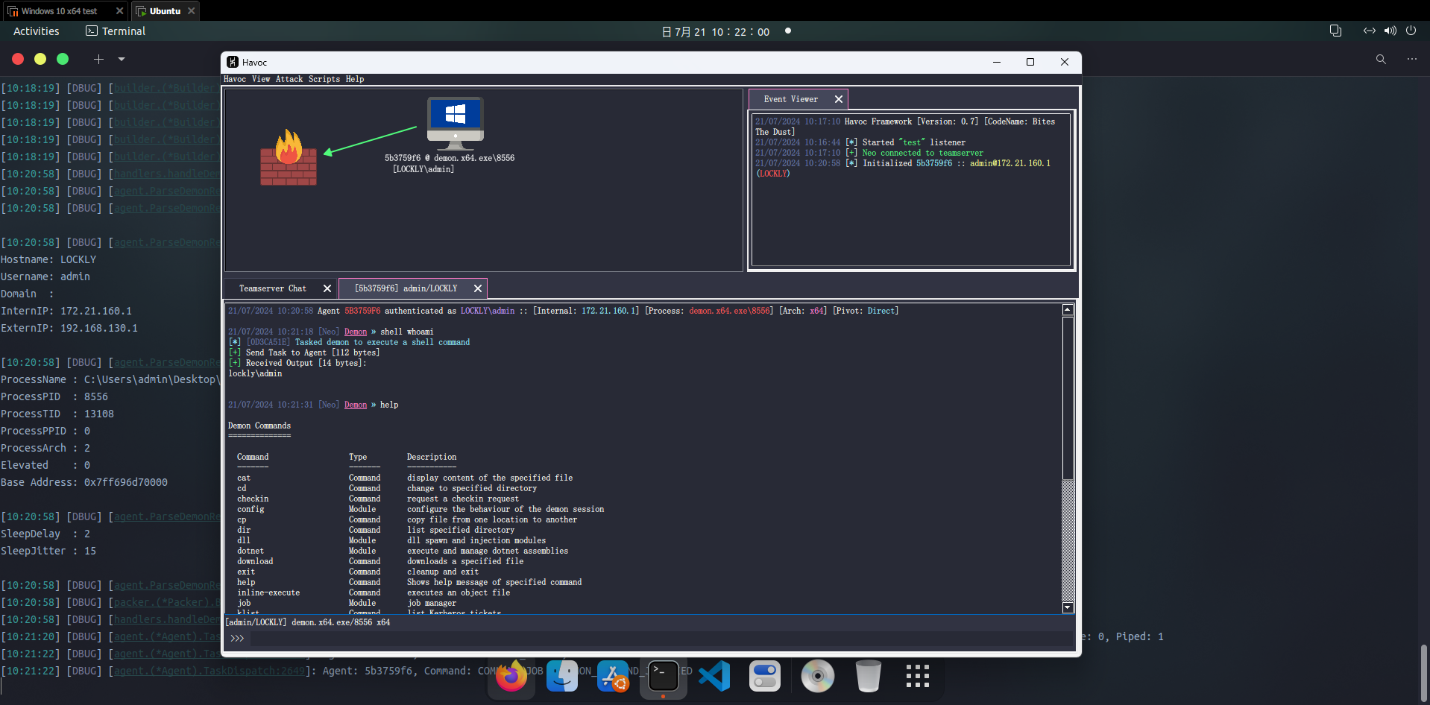Maximize the Havoc window
The image size is (1430, 705).
(x=1030, y=62)
